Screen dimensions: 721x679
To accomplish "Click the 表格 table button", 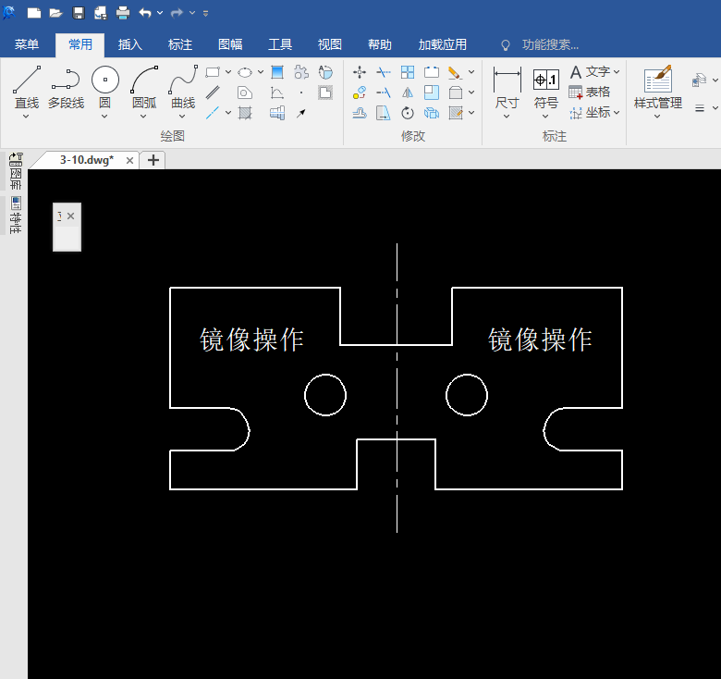I will 590,92.
